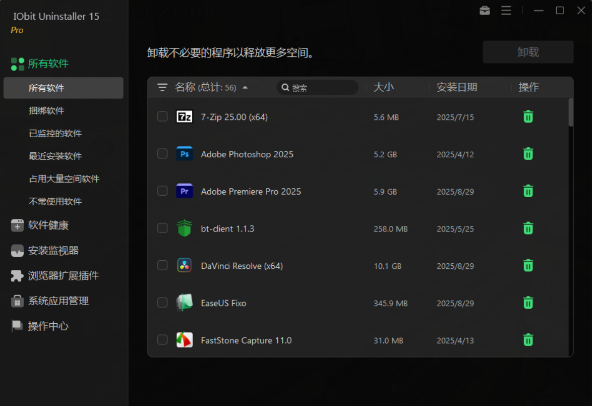Check the Adobe Premiere Pro 2025 checkbox
Image resolution: width=592 pixels, height=406 pixels.
click(x=162, y=191)
